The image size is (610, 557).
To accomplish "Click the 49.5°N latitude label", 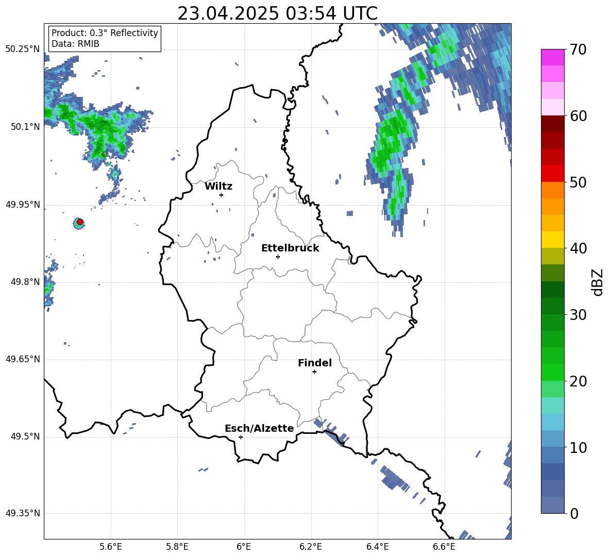I will (x=25, y=436).
